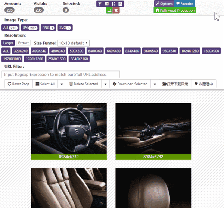Viewport: 224px width, 208px height.
Task: Select the leather seats image thumbnail
Action: click(x=69, y=188)
